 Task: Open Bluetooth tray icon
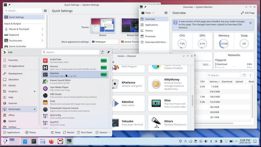coord(211,141)
